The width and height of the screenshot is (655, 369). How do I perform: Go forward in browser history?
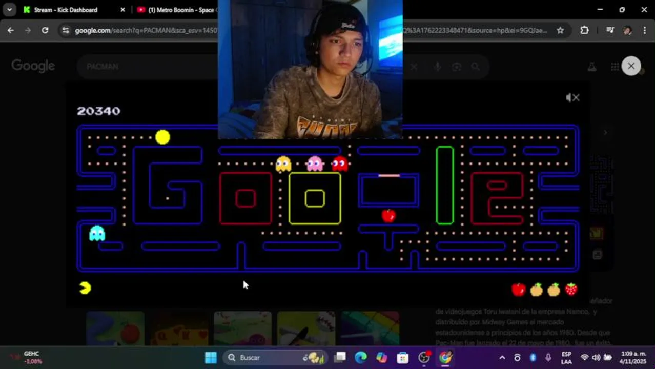pyautogui.click(x=28, y=30)
